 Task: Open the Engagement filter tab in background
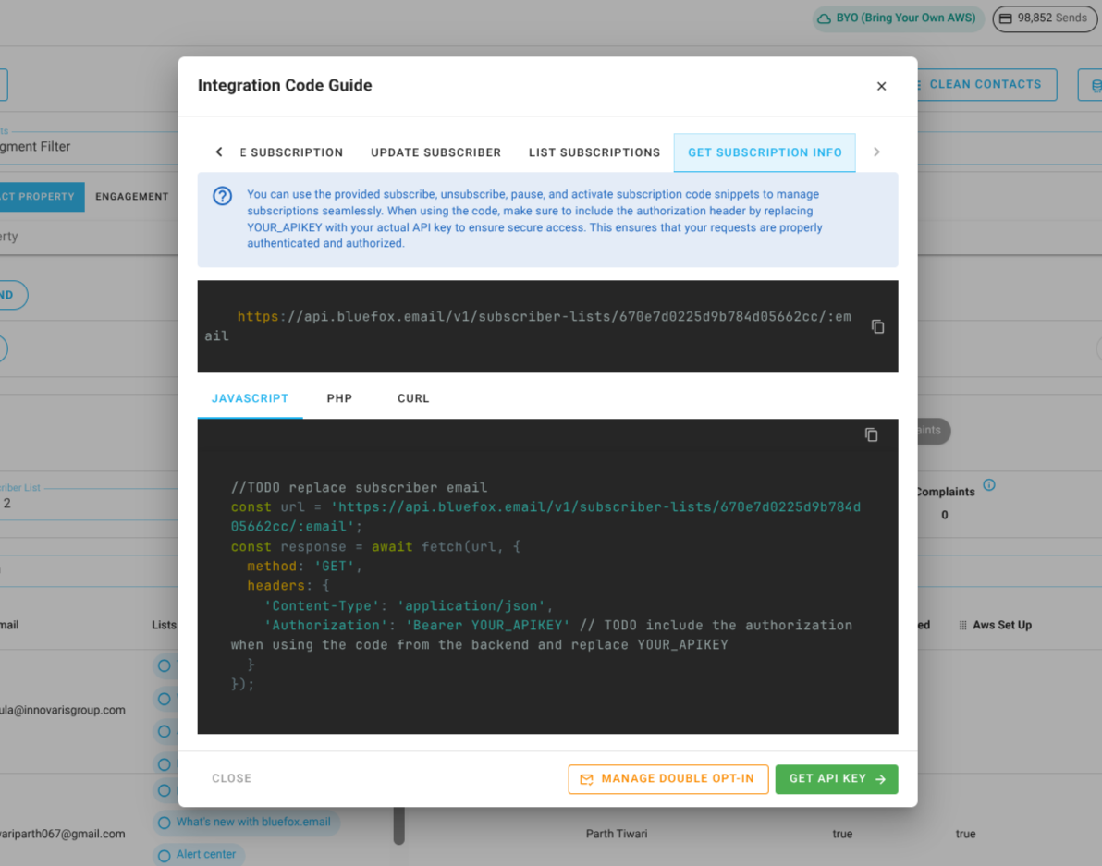click(132, 197)
